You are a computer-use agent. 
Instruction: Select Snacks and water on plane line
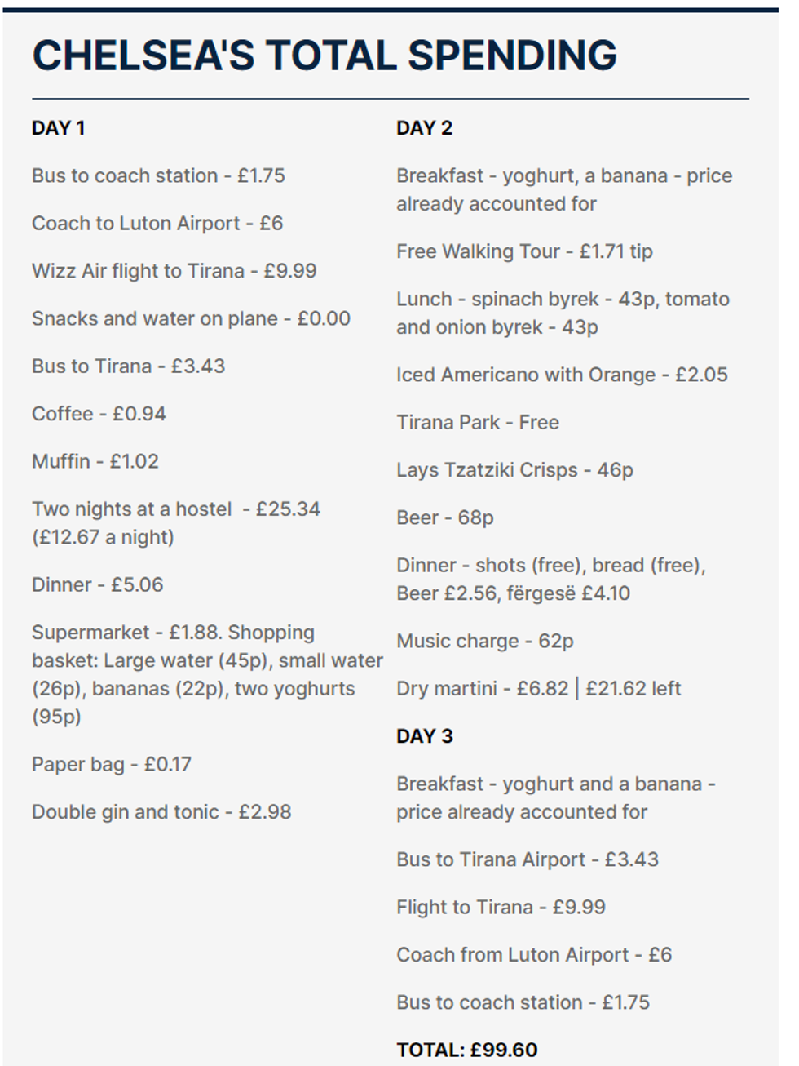coord(191,318)
